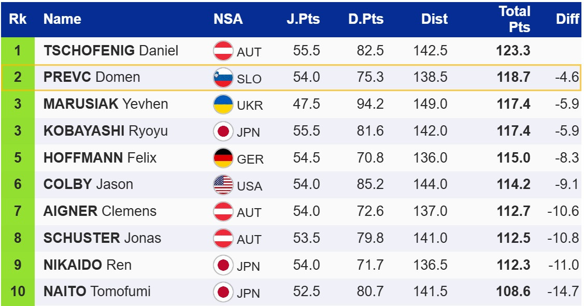Click green rank 1 cell
The image size is (584, 306).
(18, 51)
